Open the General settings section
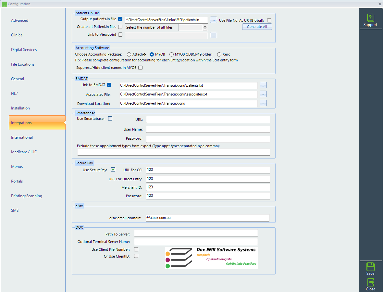 click(17, 79)
